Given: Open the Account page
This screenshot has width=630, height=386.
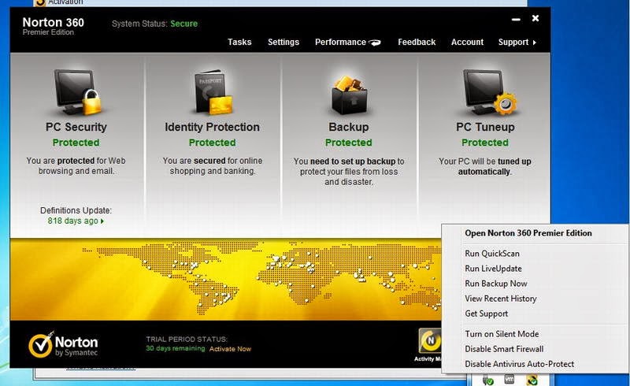Looking at the screenshot, I should tap(467, 43).
